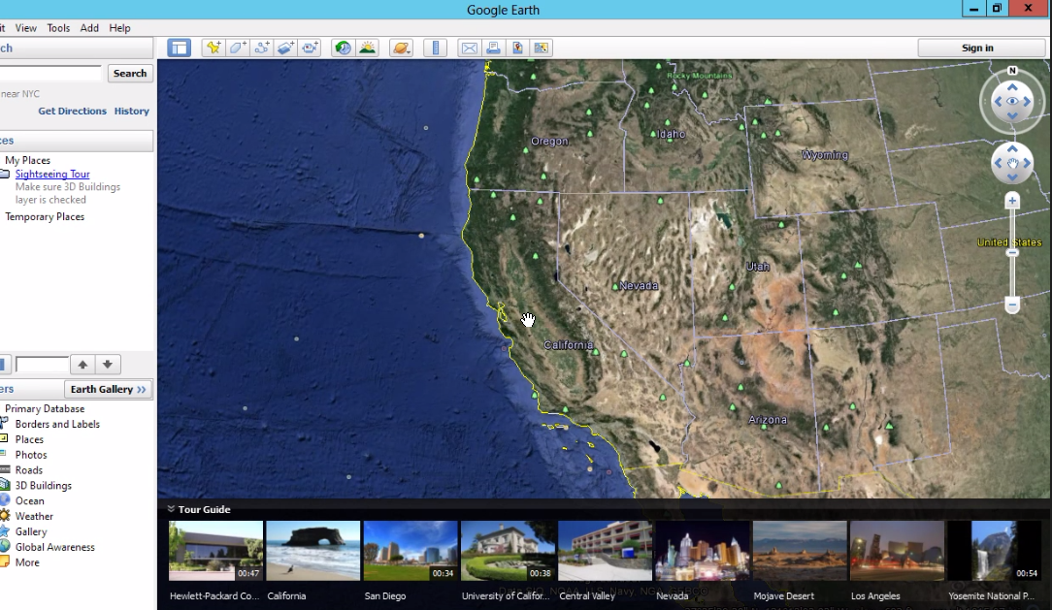This screenshot has height=610, width=1052.
Task: Click the look joystick up arrow
Action: coord(1012,87)
